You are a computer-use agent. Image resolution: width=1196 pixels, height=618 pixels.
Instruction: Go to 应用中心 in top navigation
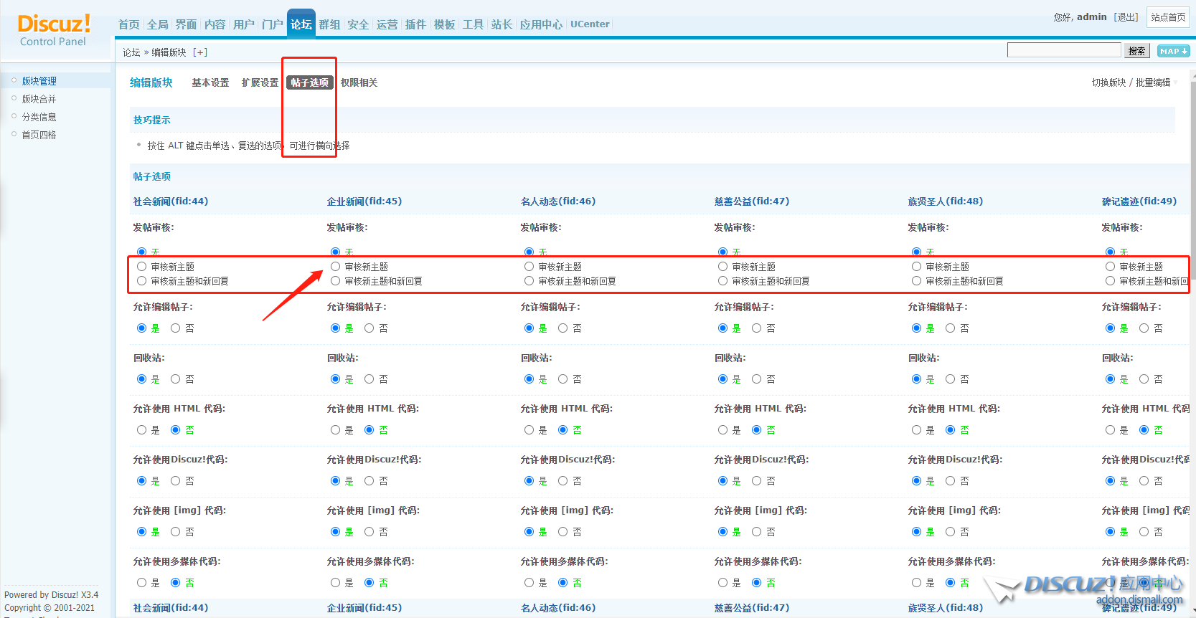click(541, 24)
